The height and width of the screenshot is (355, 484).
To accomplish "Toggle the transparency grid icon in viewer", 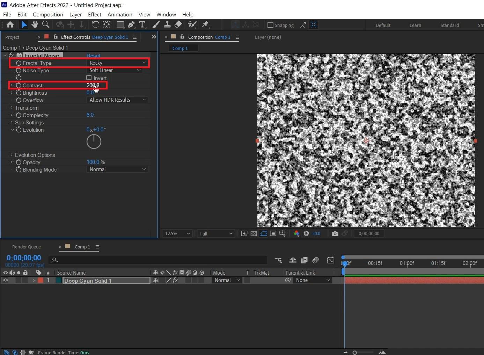I will click(x=254, y=233).
